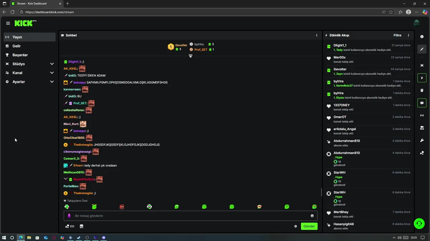Click the chat scrollbar thumb
The width and height of the screenshot is (430, 241).
point(321,192)
